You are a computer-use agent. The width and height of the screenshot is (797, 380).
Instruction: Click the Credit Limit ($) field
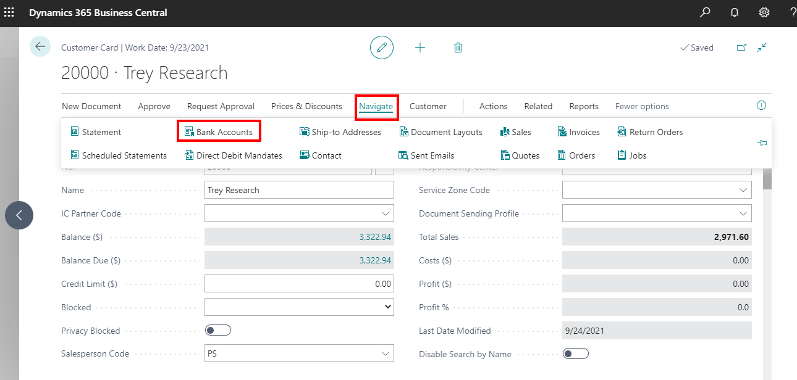(299, 284)
